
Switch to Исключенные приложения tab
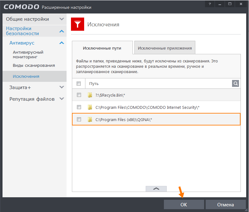click(165, 48)
